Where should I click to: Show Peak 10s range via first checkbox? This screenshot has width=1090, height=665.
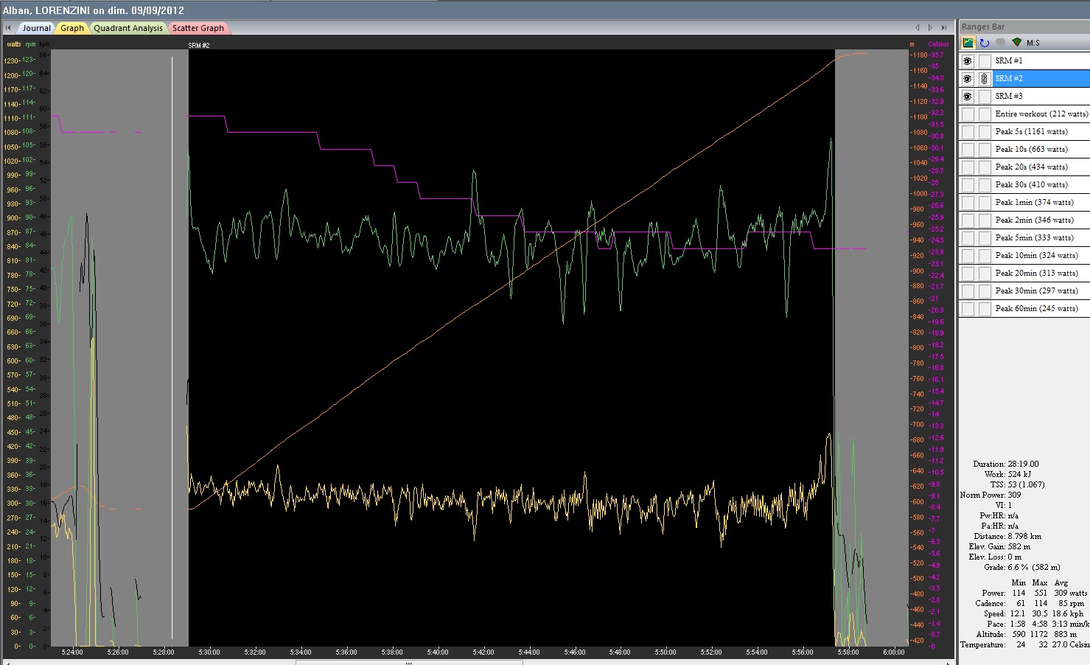(968, 149)
